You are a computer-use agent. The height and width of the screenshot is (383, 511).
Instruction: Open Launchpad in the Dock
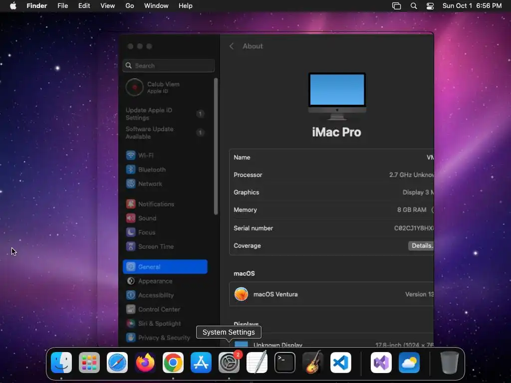[x=89, y=363]
